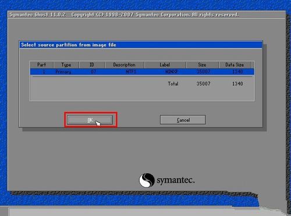Screen dimensions: 291x216
Task: Select the Data Size column header
Action: pos(235,65)
